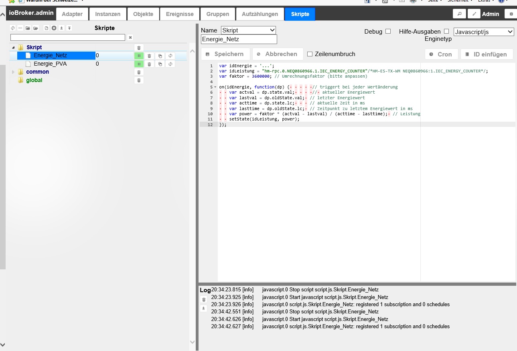Delete the global folder via trash icon
This screenshot has width=517, height=351.
pos(139,80)
